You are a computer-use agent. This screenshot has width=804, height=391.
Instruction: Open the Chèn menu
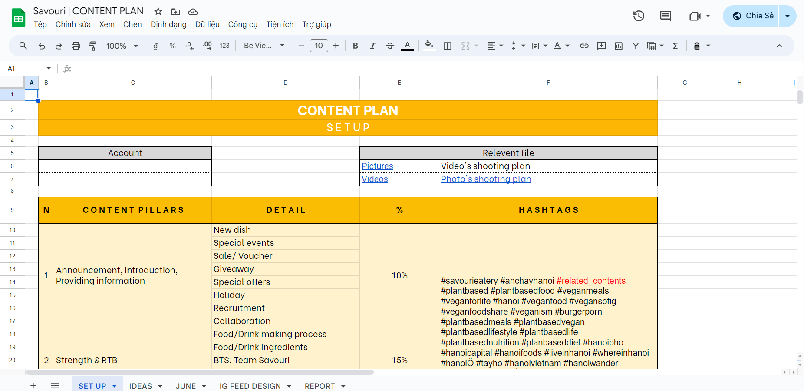point(132,24)
